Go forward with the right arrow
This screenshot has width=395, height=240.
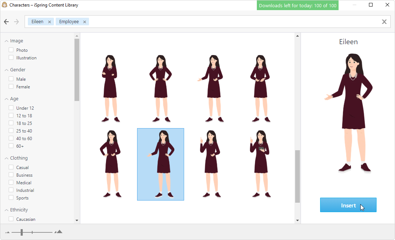16,22
